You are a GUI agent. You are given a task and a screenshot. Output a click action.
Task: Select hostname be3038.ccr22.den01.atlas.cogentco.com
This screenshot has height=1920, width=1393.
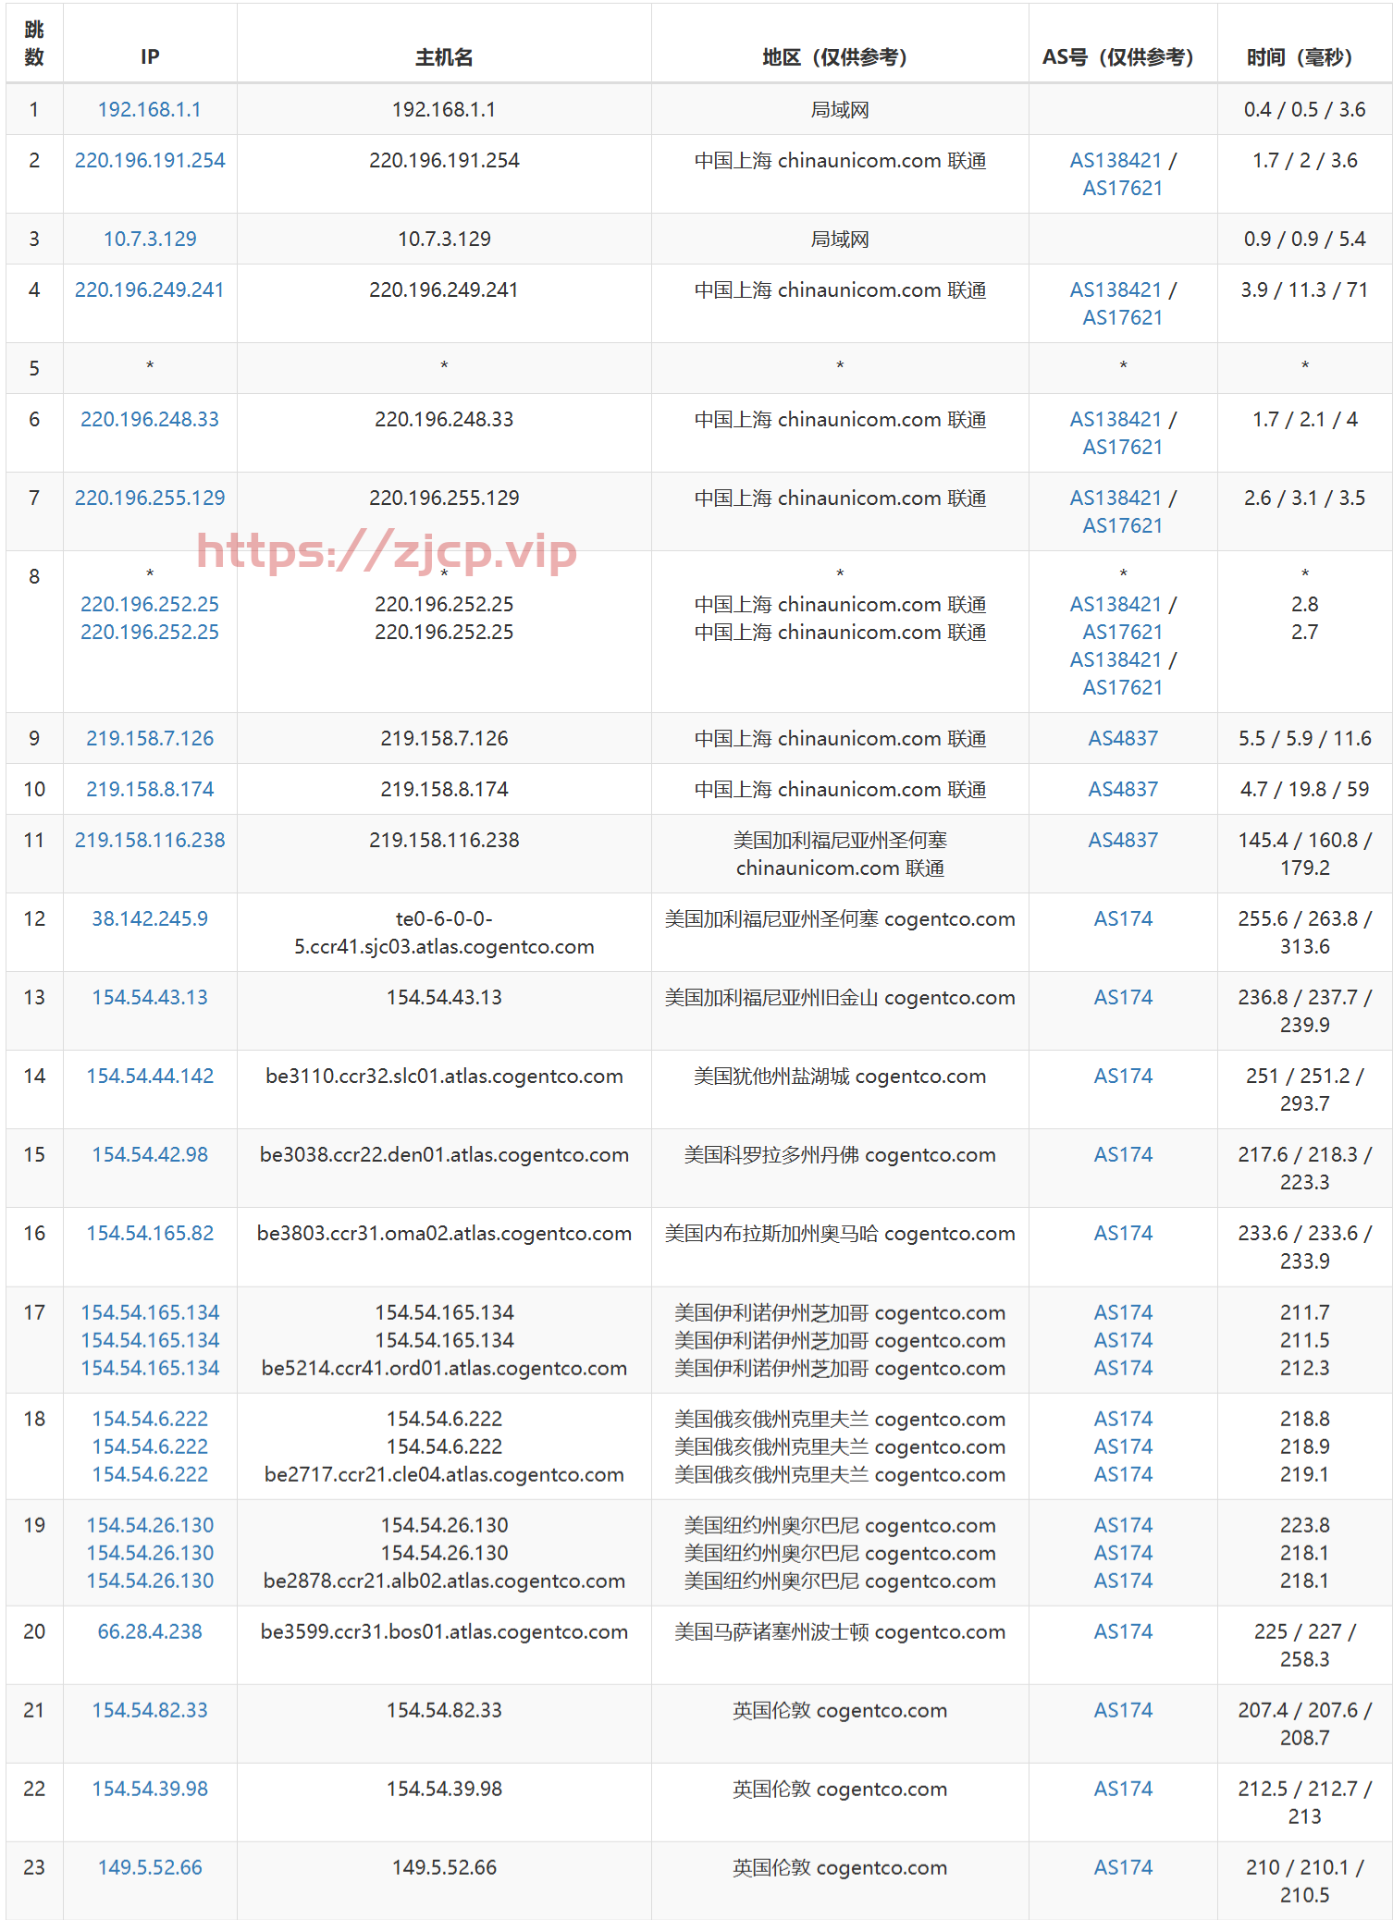coord(444,1154)
